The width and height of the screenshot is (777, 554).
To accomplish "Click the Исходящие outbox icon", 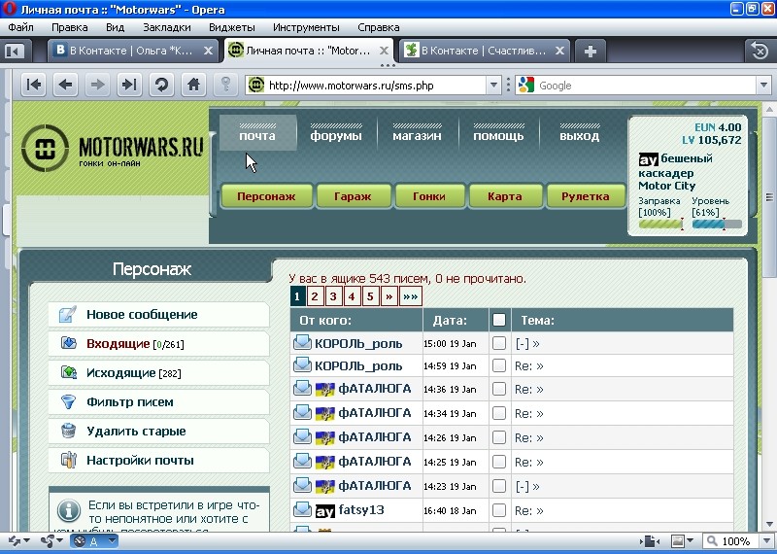I will [x=68, y=372].
